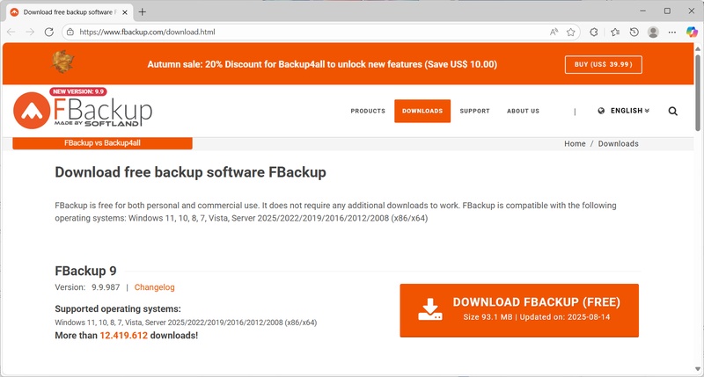The width and height of the screenshot is (704, 377).
Task: Click the NEW VERSION: 9.9 badge
Action: 78,91
